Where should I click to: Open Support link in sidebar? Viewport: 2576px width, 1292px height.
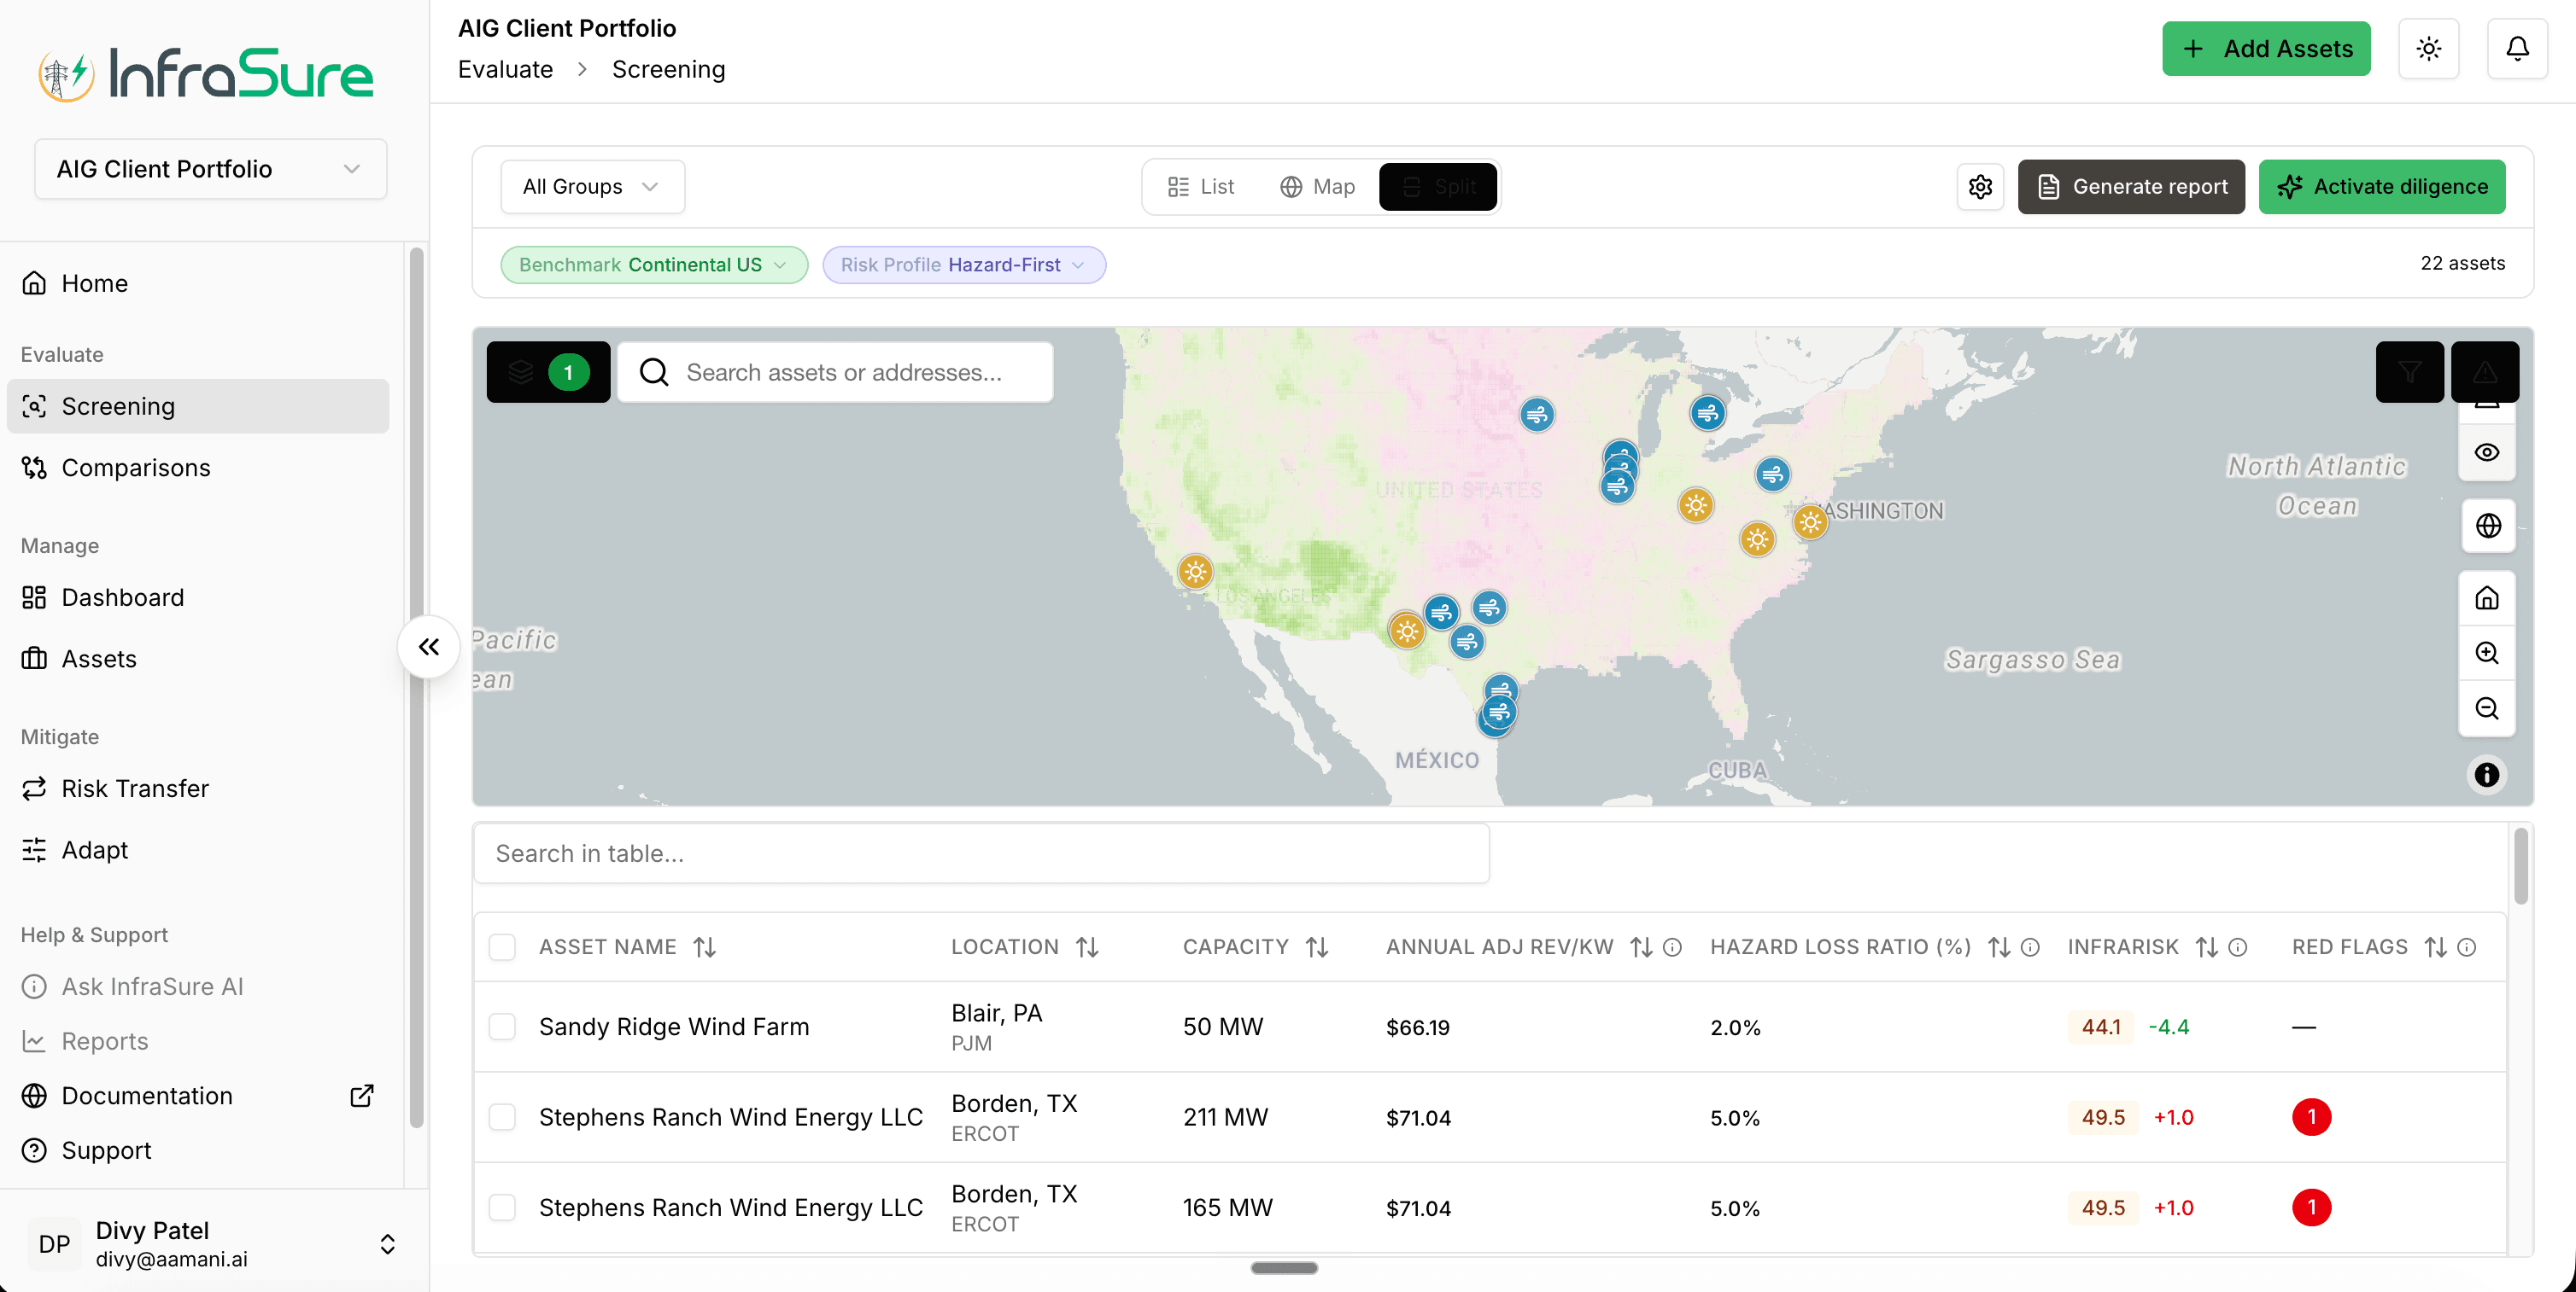[x=198, y=1150]
